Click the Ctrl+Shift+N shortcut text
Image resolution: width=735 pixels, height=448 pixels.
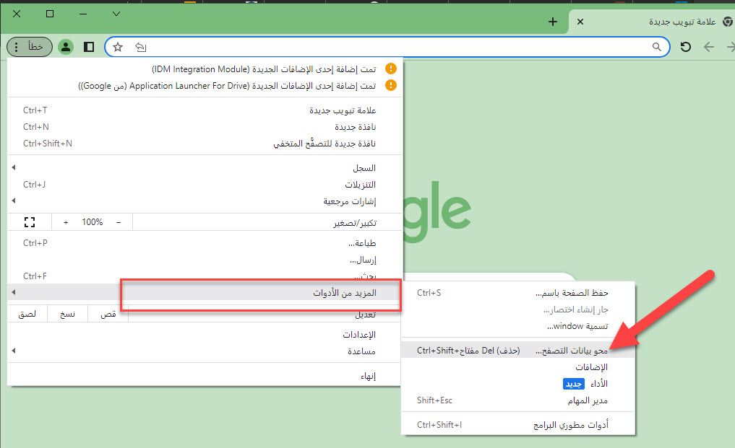[x=48, y=144]
